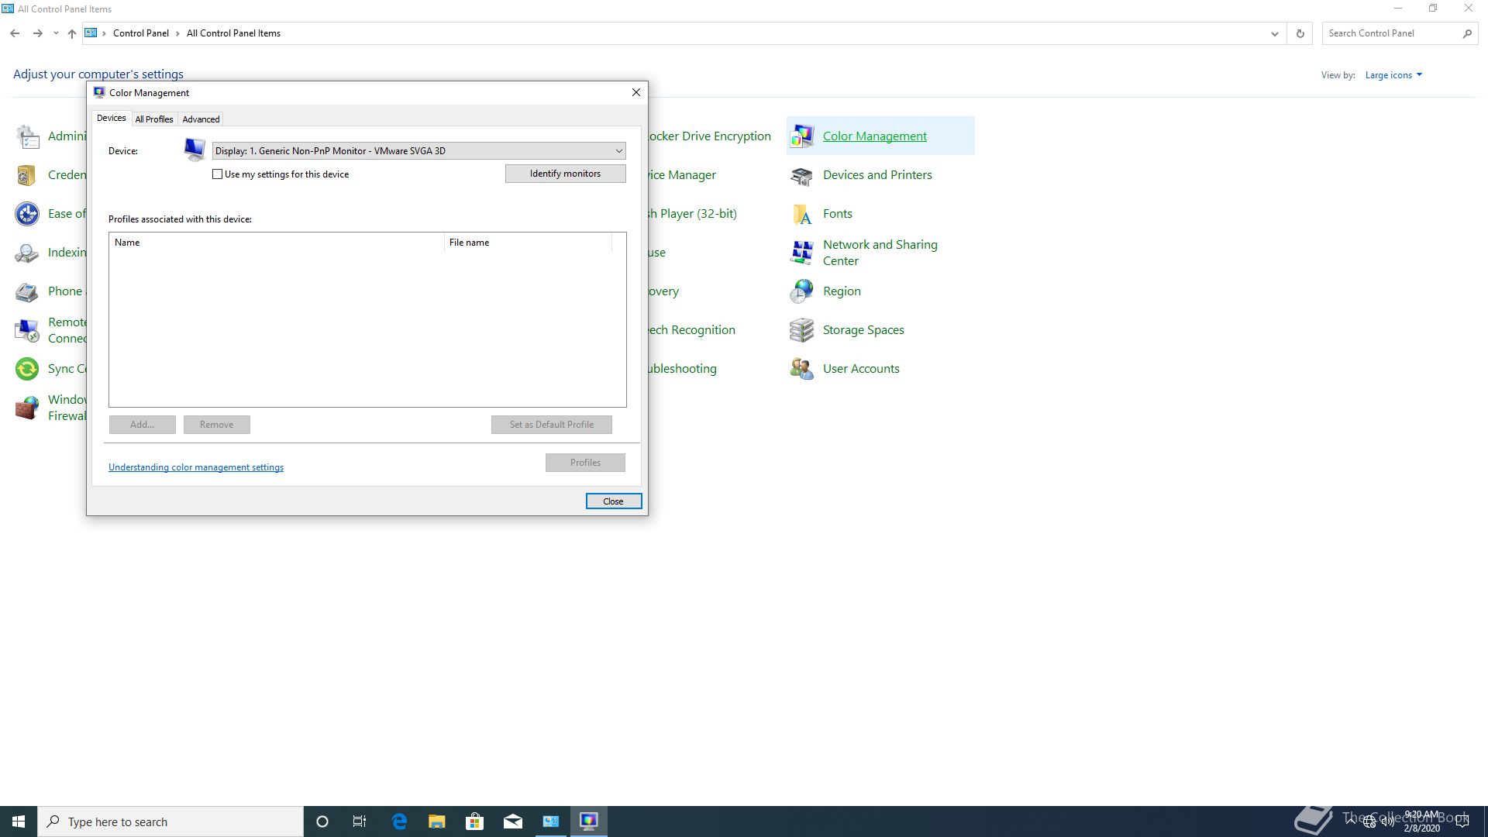Click the Identify monitors button
The height and width of the screenshot is (837, 1488).
565,174
